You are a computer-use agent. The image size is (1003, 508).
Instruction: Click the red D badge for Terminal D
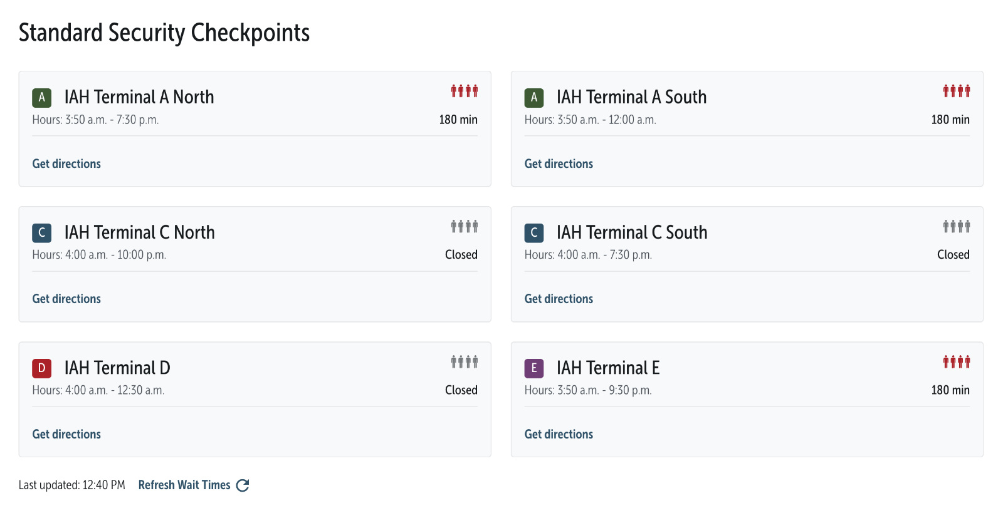coord(41,368)
